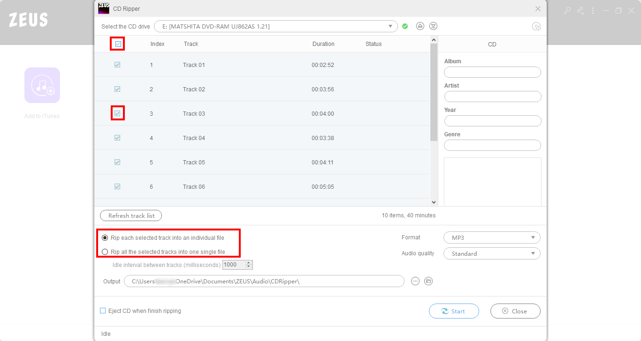Click the CD Ripper ZEUS logo icon

click(x=104, y=8)
